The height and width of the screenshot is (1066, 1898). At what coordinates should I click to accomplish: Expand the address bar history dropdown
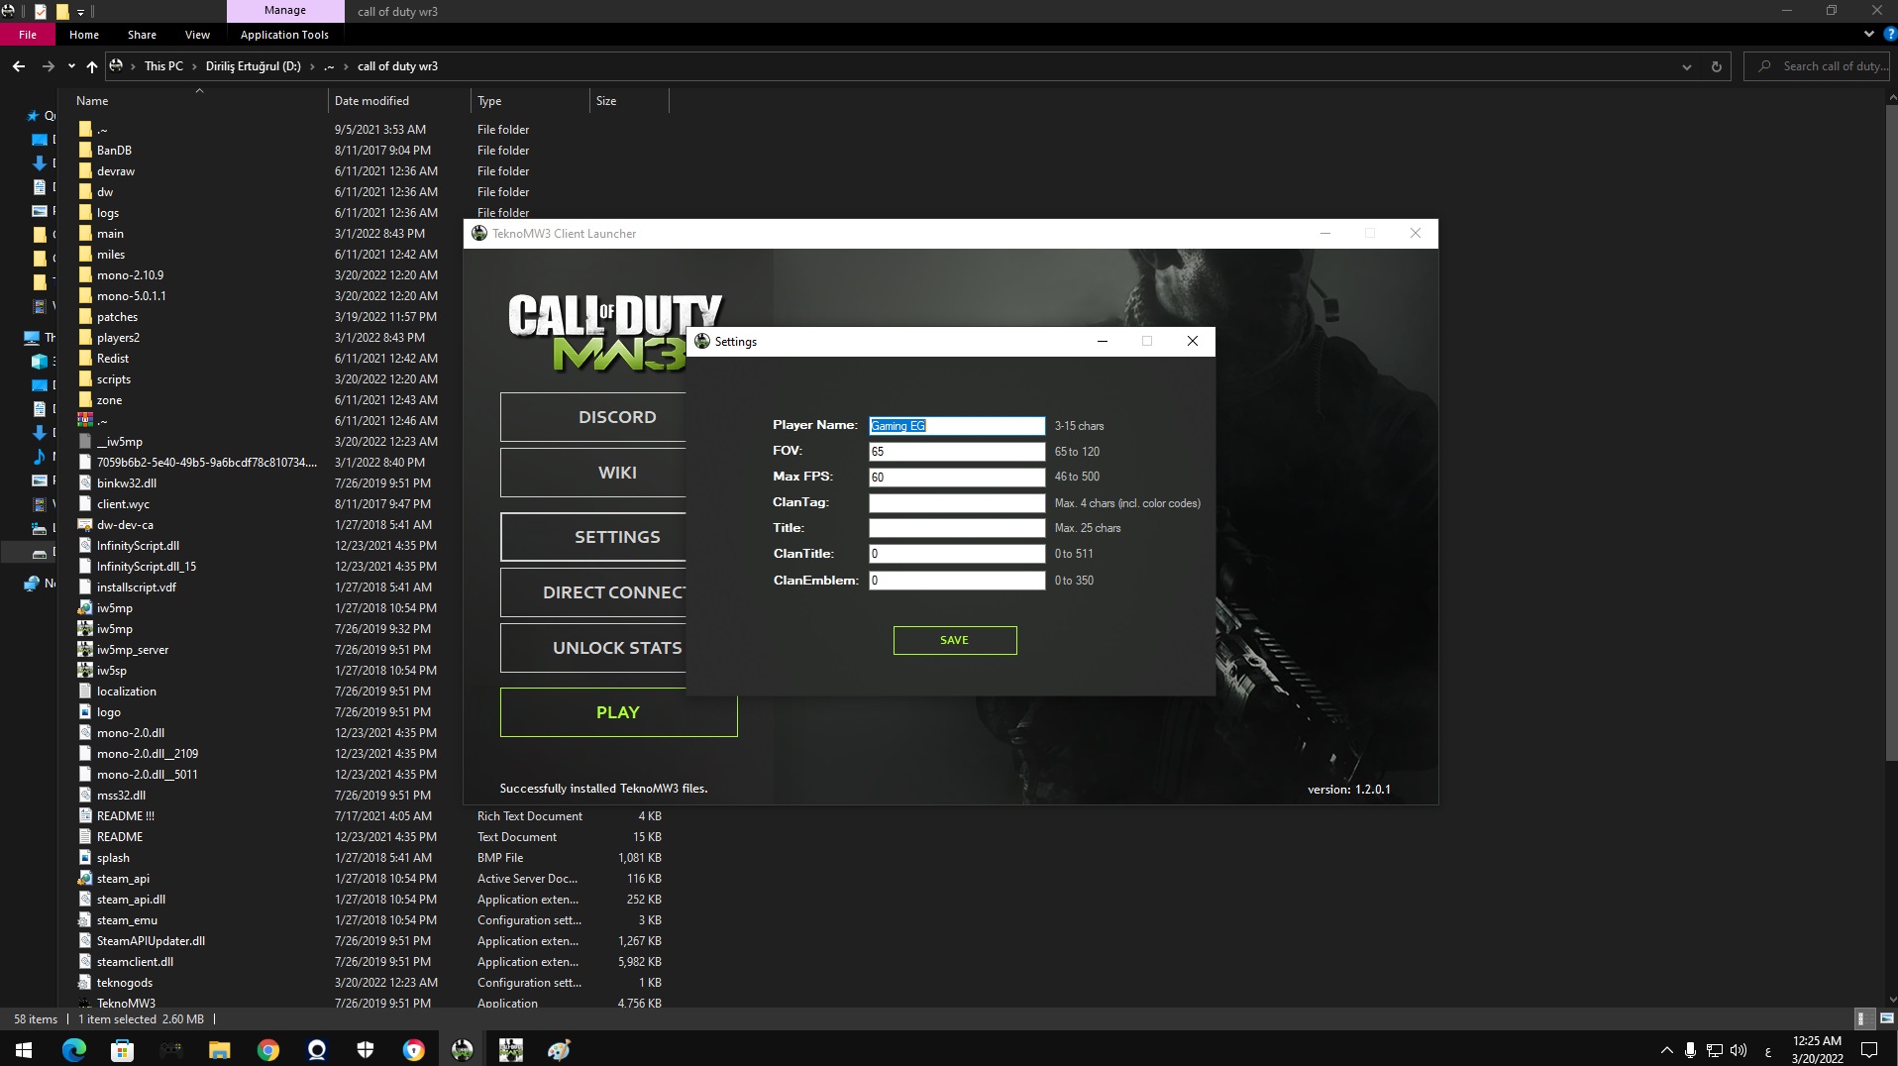pos(1686,66)
